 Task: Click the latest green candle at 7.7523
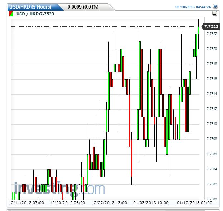(198, 30)
